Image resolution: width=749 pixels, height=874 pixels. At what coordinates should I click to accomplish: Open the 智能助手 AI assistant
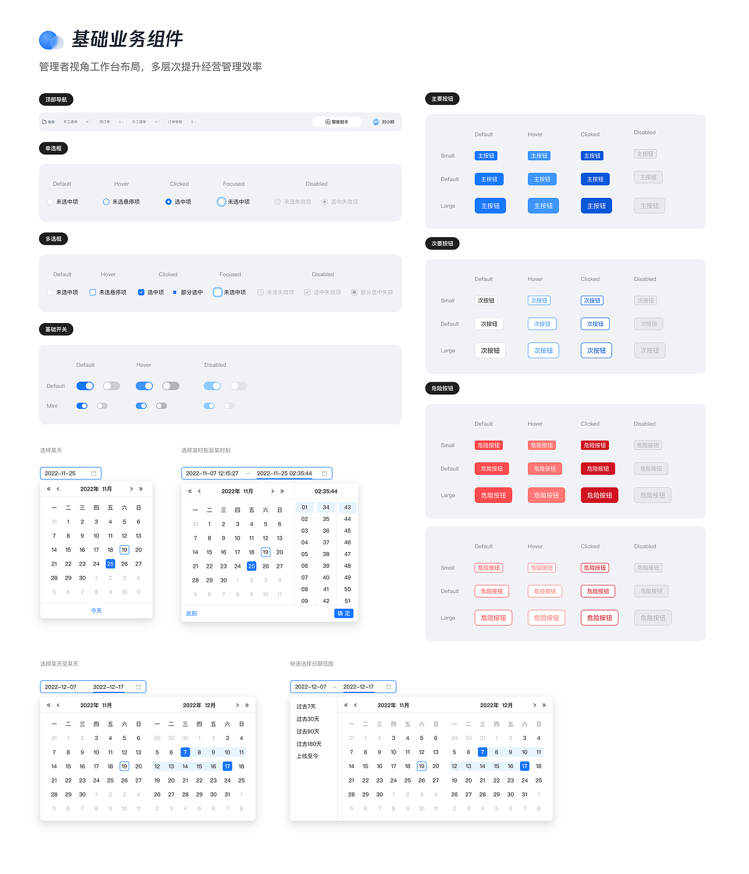point(337,122)
